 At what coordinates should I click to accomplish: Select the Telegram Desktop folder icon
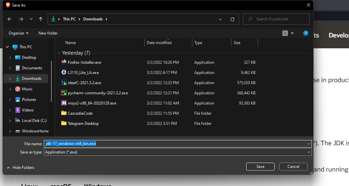click(x=64, y=123)
